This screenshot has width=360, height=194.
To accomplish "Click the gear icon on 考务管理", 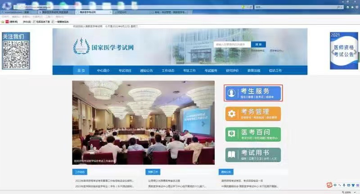I will point(231,114).
